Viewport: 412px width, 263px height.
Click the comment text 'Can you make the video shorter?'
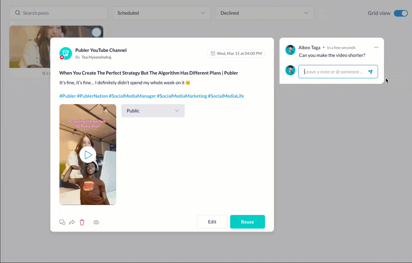point(332,55)
